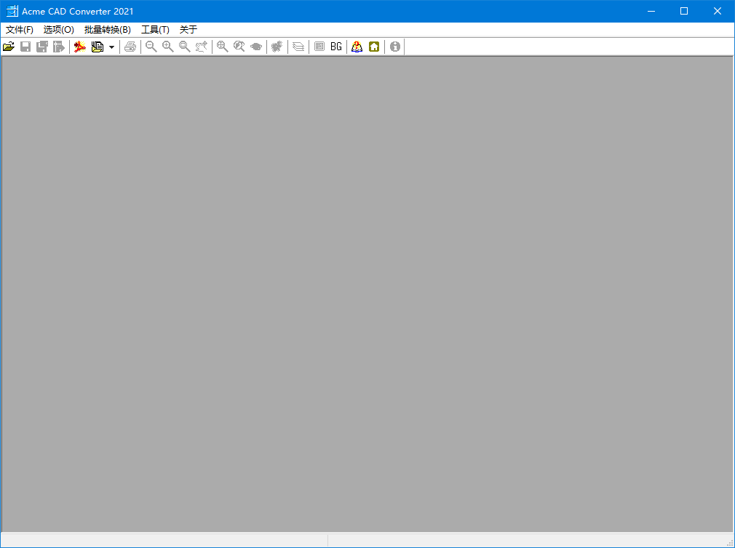
Task: Expand the save format dropdown arrow
Action: coord(112,47)
